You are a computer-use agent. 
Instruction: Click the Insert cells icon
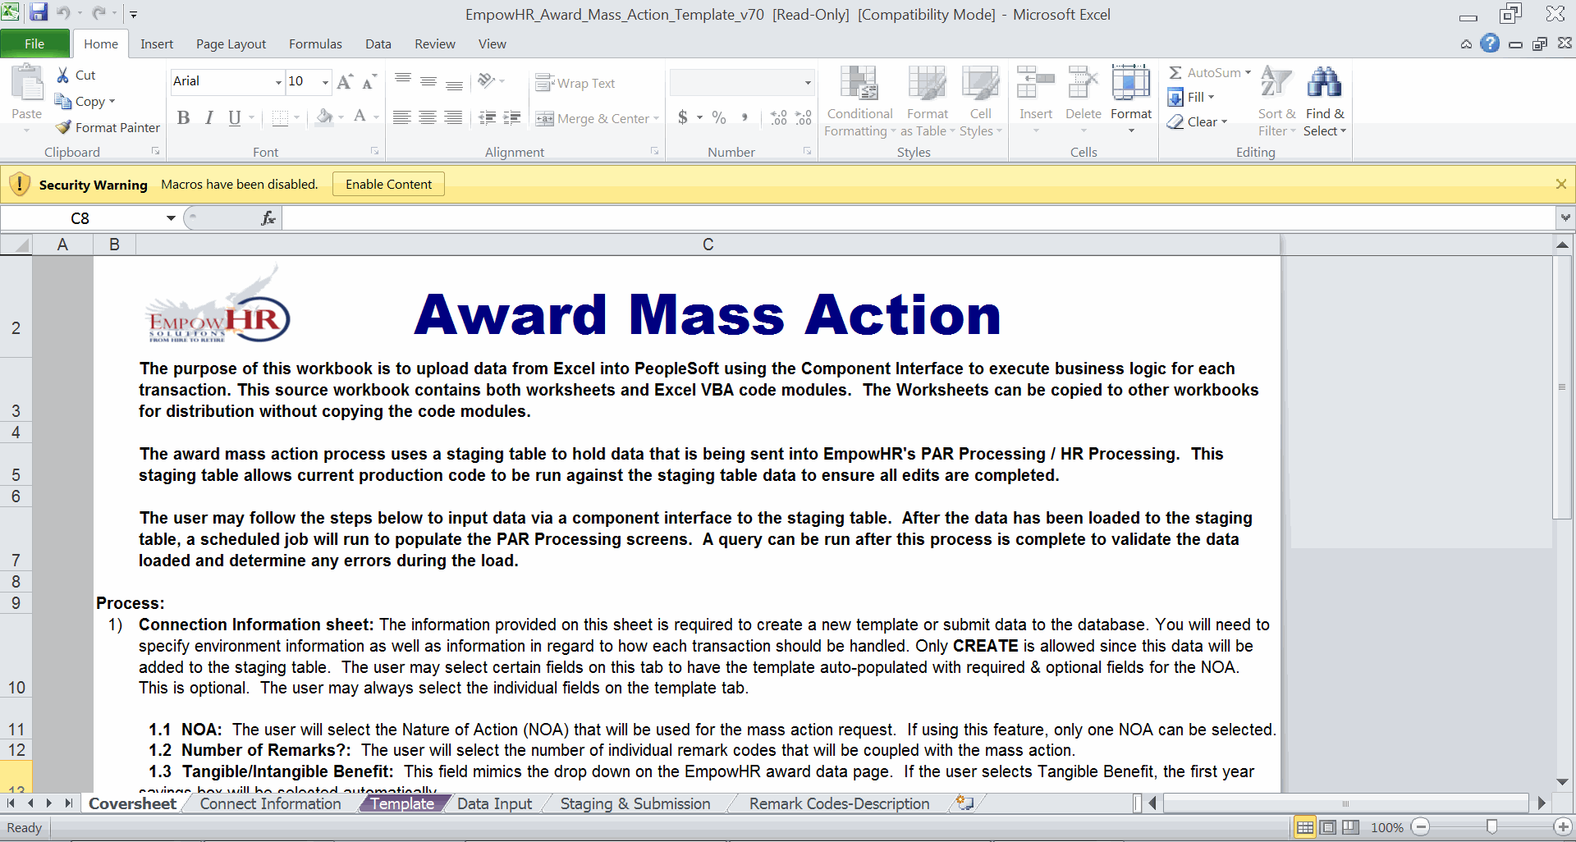click(1035, 83)
